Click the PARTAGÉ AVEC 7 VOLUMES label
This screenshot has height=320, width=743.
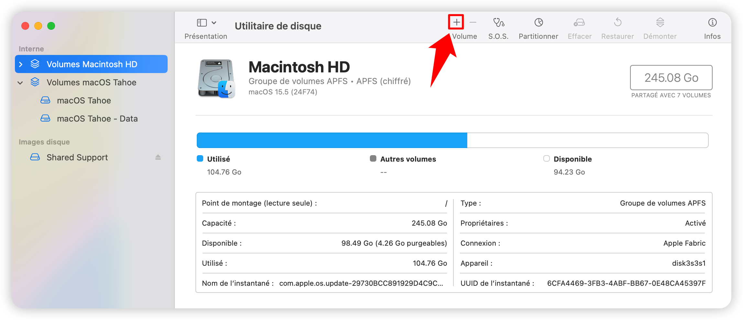[x=671, y=95]
